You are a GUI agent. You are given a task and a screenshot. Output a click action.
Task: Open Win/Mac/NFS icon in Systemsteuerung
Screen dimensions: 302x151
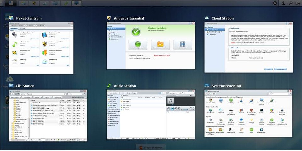(x=211, y=101)
